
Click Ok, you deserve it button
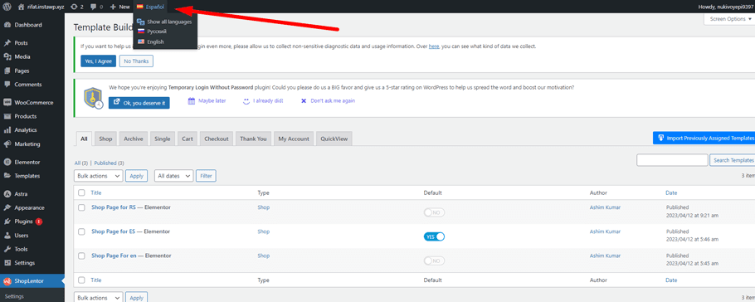click(x=139, y=103)
